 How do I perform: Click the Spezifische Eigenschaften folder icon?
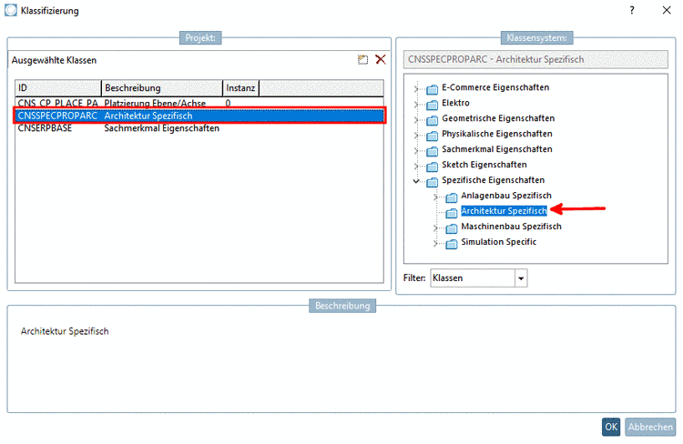[x=432, y=182]
